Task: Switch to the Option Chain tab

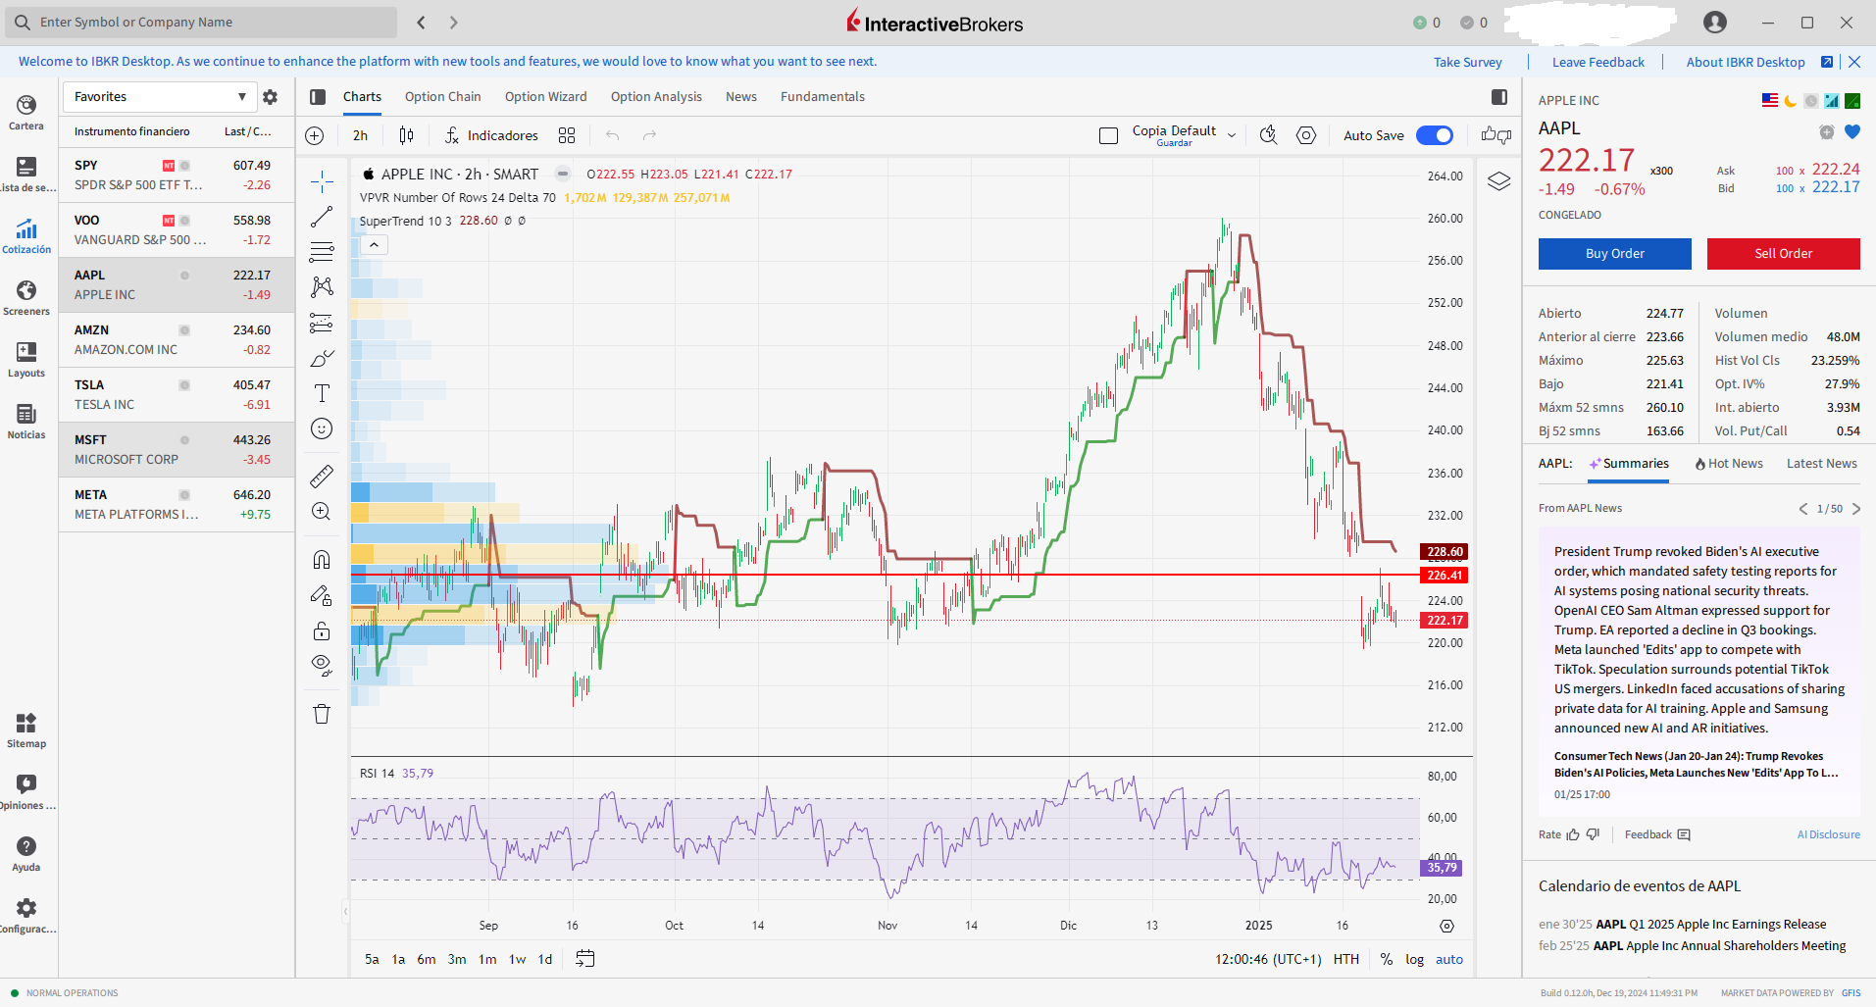Action: click(x=442, y=97)
